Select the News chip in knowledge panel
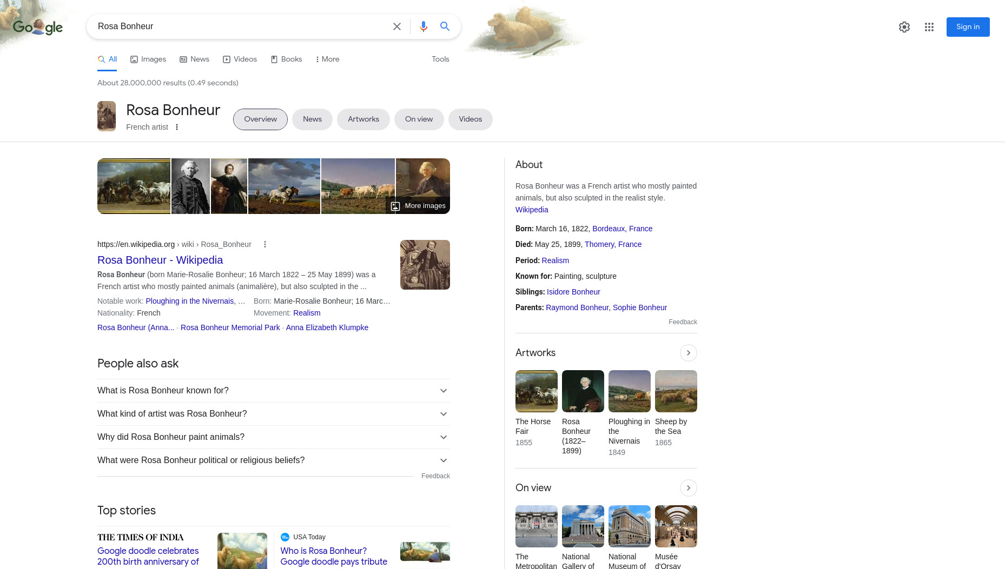The width and height of the screenshot is (1005, 569). (x=312, y=119)
